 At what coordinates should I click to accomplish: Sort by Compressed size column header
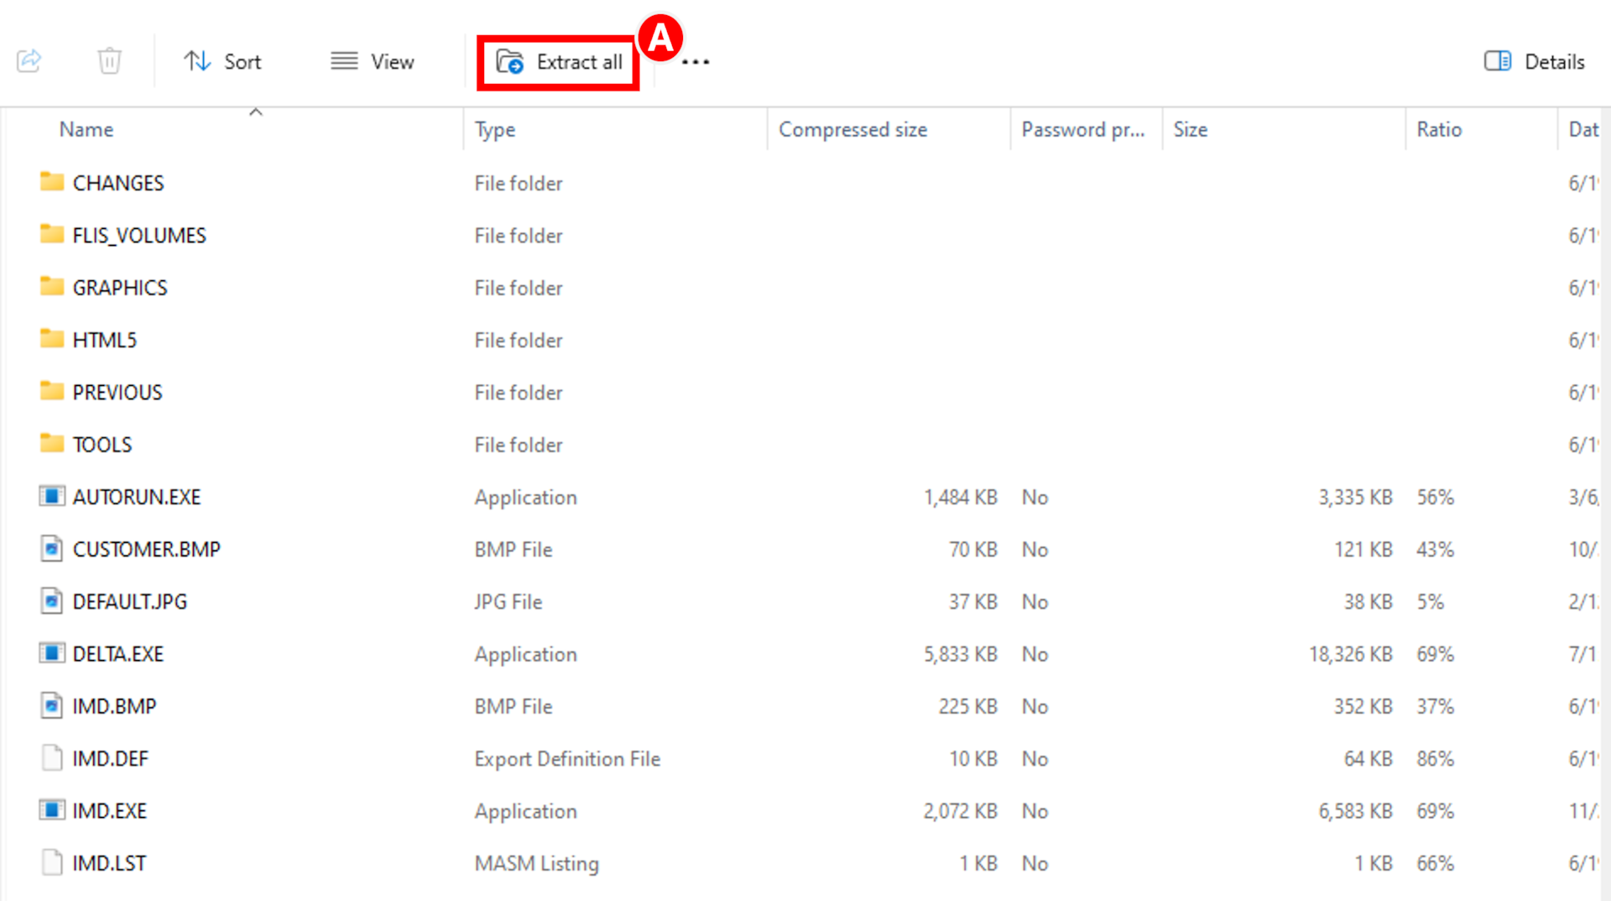coord(852,129)
